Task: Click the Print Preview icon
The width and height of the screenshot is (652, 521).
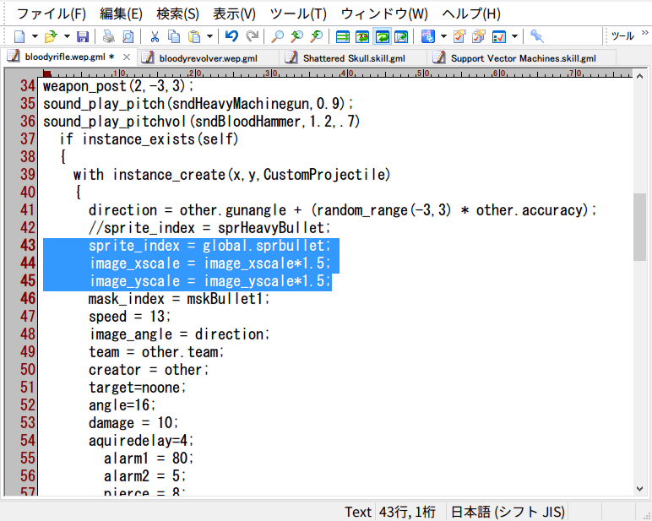Action: tap(128, 36)
